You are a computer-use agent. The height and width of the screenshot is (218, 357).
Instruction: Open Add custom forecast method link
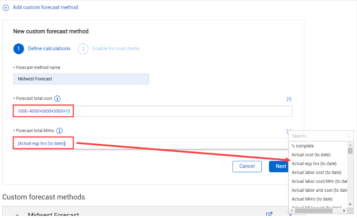pyautogui.click(x=45, y=7)
